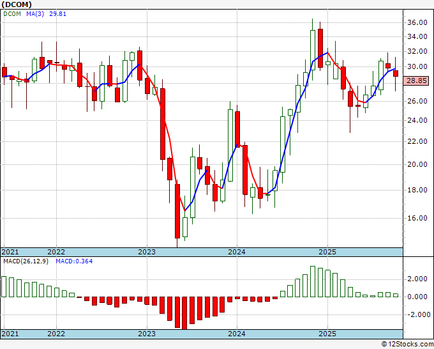Screen dimensions: 434x349
Task: Click the 20.00 price axis label
Action: [417, 164]
